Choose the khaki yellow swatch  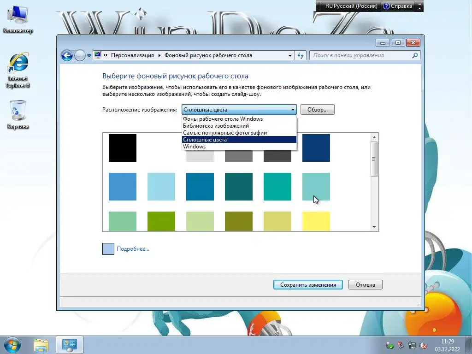pos(277,221)
